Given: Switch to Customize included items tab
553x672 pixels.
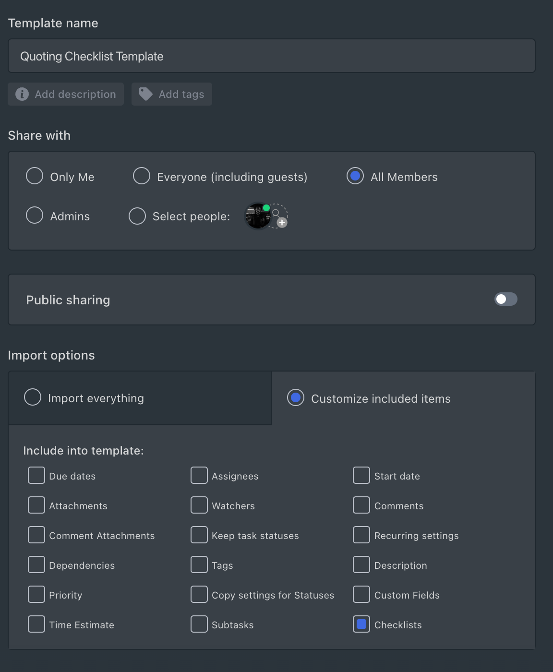Looking at the screenshot, I should tap(296, 398).
